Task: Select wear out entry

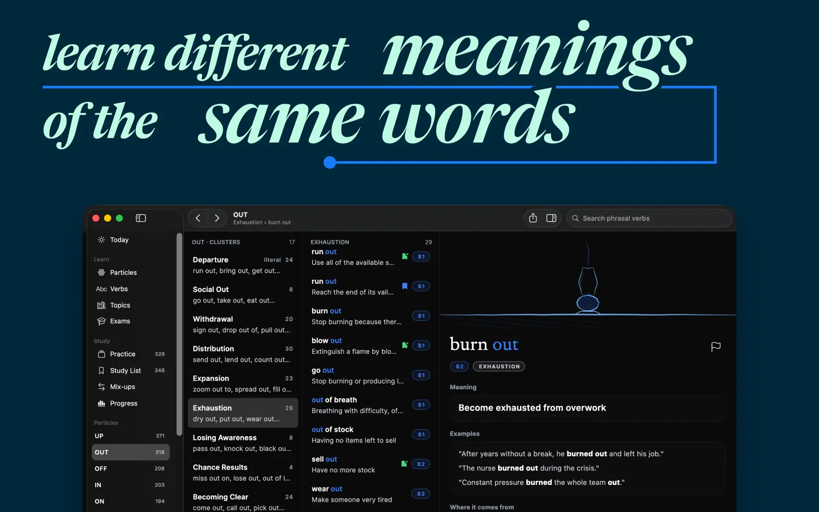Action: pyautogui.click(x=371, y=495)
